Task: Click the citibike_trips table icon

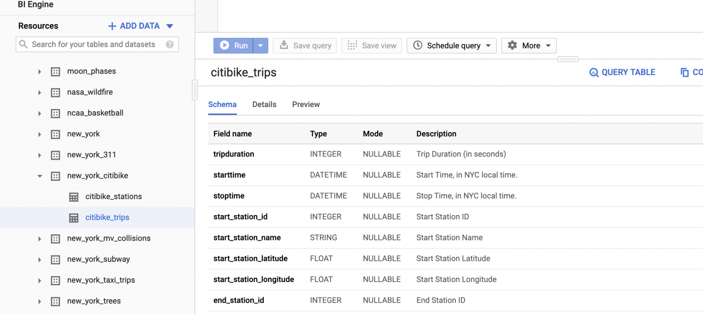Action: [x=74, y=218]
